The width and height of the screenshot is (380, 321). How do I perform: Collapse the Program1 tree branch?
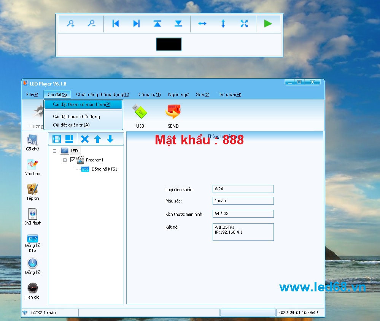[65, 160]
